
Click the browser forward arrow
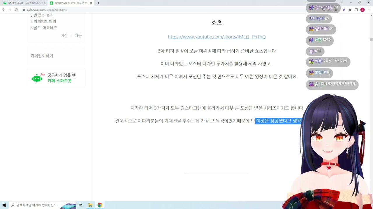10,10
